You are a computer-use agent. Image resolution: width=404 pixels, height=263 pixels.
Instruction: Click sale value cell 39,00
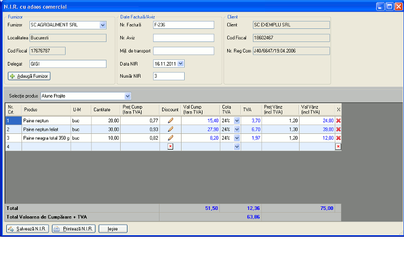317,129
